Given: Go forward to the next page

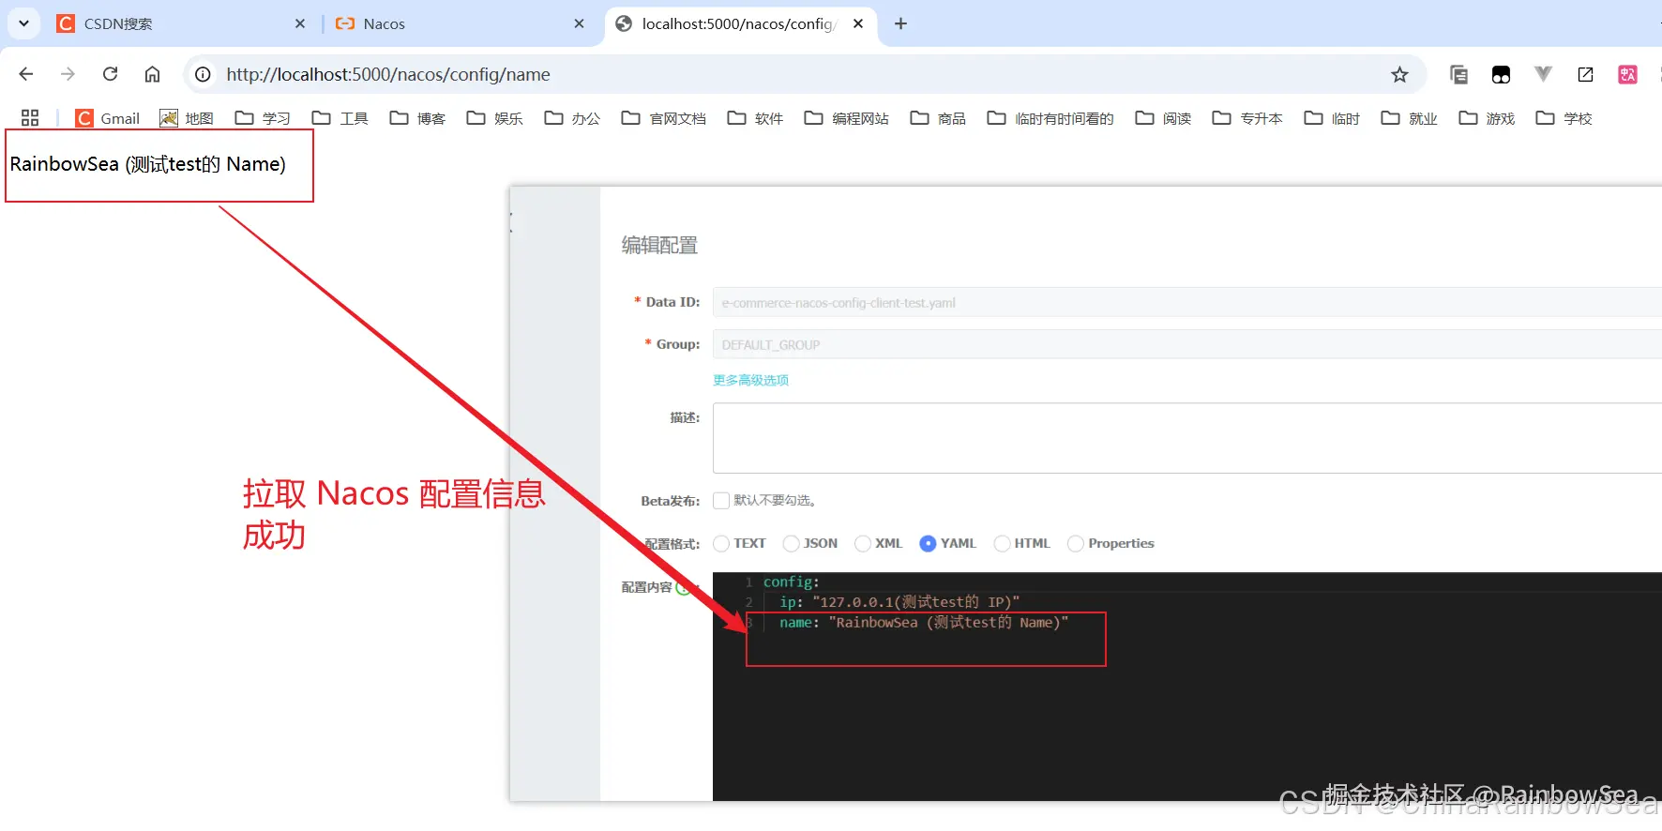Looking at the screenshot, I should click(68, 74).
